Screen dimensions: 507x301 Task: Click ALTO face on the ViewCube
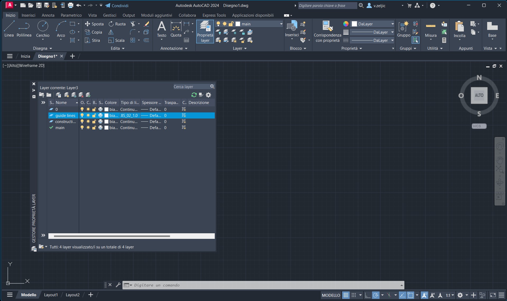tap(479, 95)
